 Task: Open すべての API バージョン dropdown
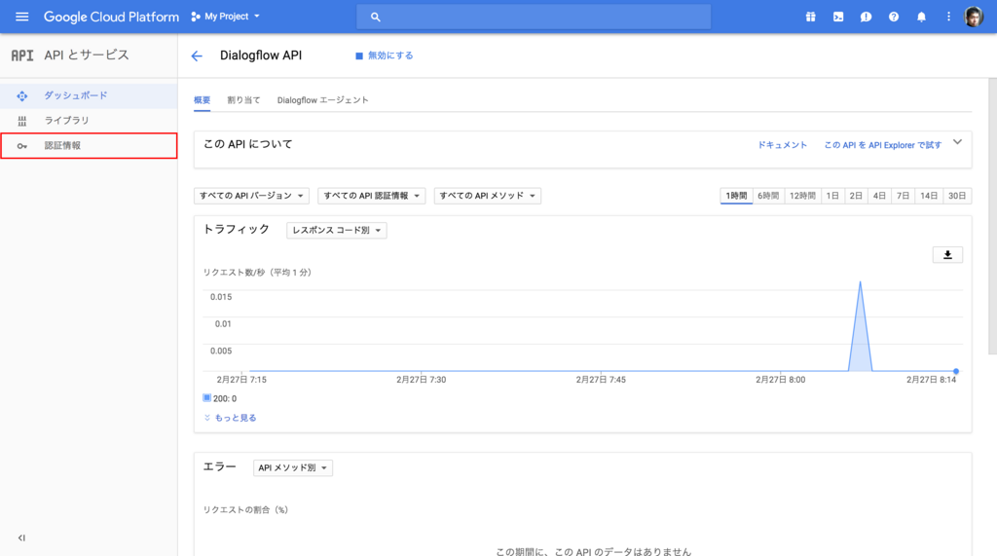point(251,196)
